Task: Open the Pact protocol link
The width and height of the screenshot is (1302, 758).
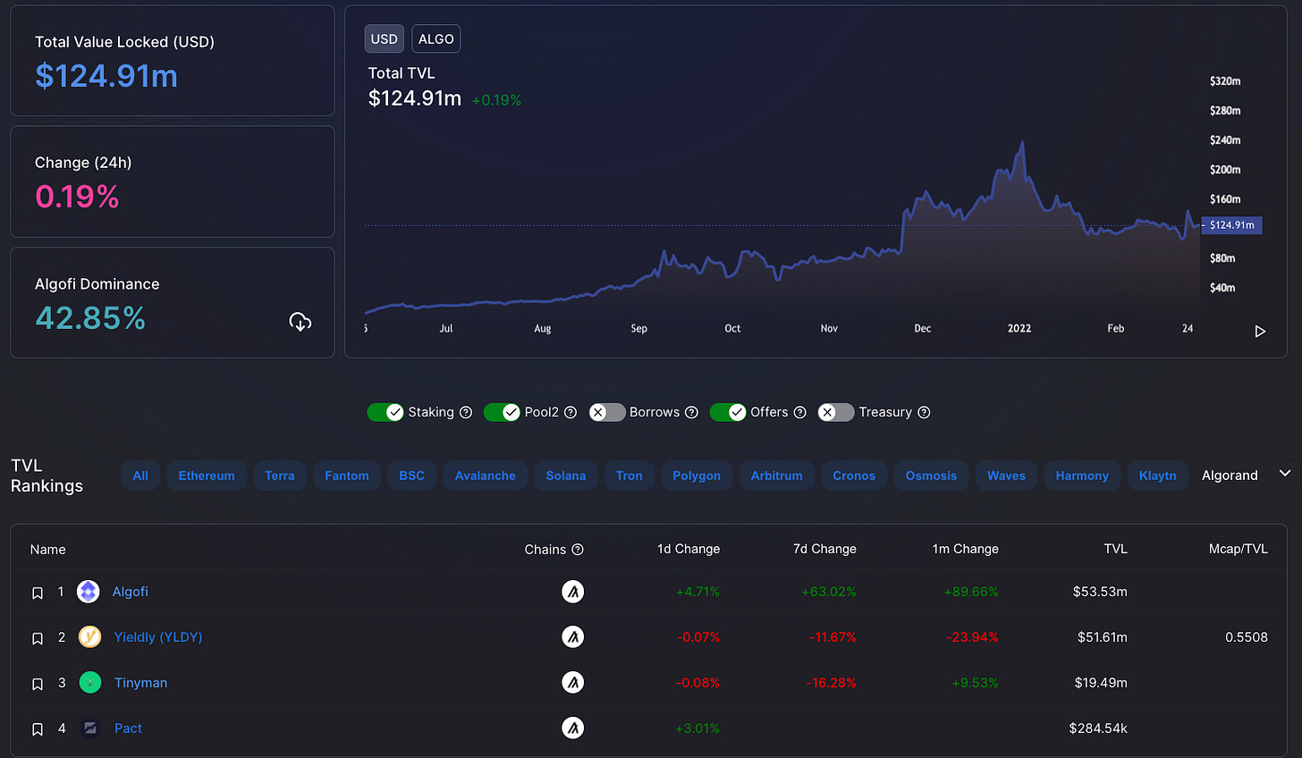Action: tap(129, 729)
